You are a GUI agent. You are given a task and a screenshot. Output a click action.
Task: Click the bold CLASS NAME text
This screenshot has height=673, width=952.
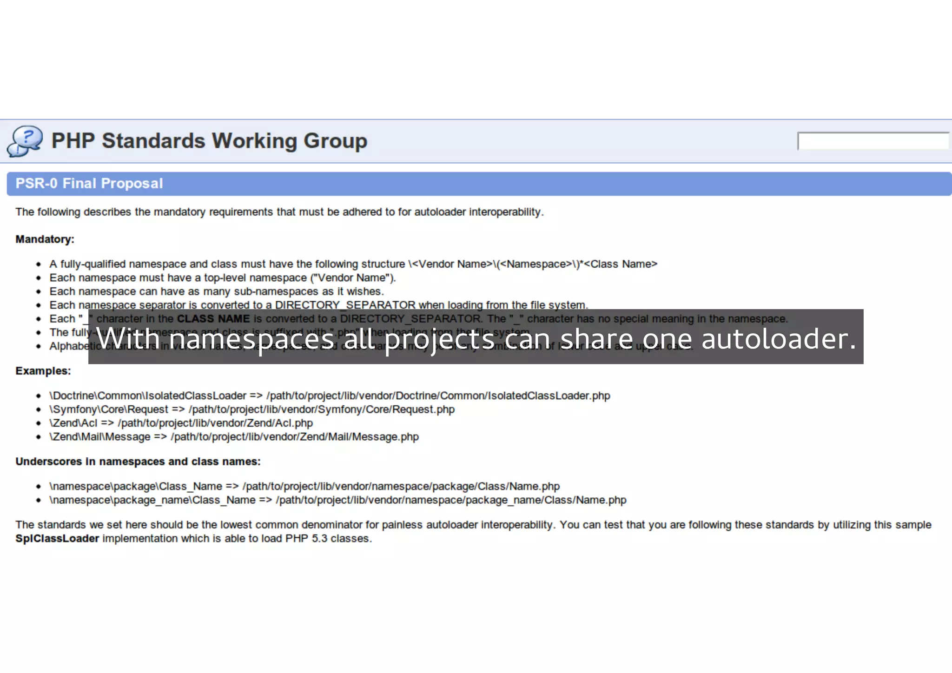pos(213,319)
